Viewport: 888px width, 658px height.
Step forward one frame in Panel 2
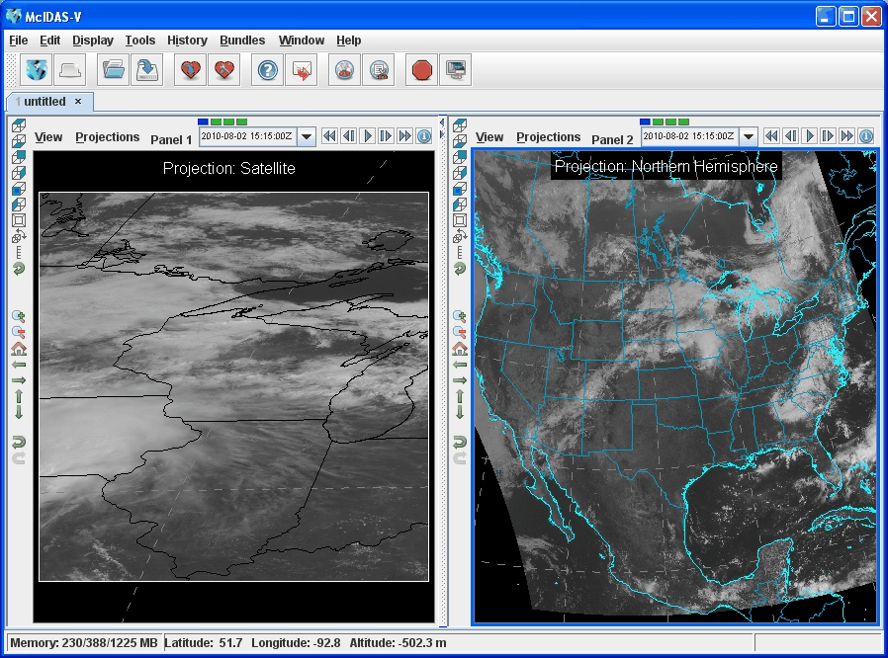(x=828, y=136)
